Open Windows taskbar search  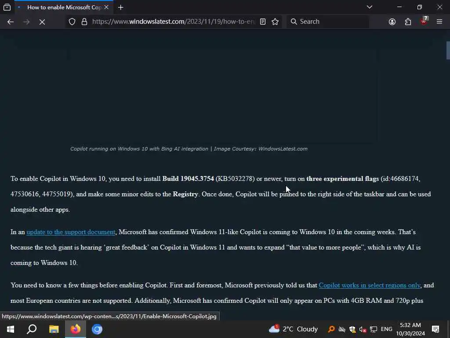(x=32, y=329)
